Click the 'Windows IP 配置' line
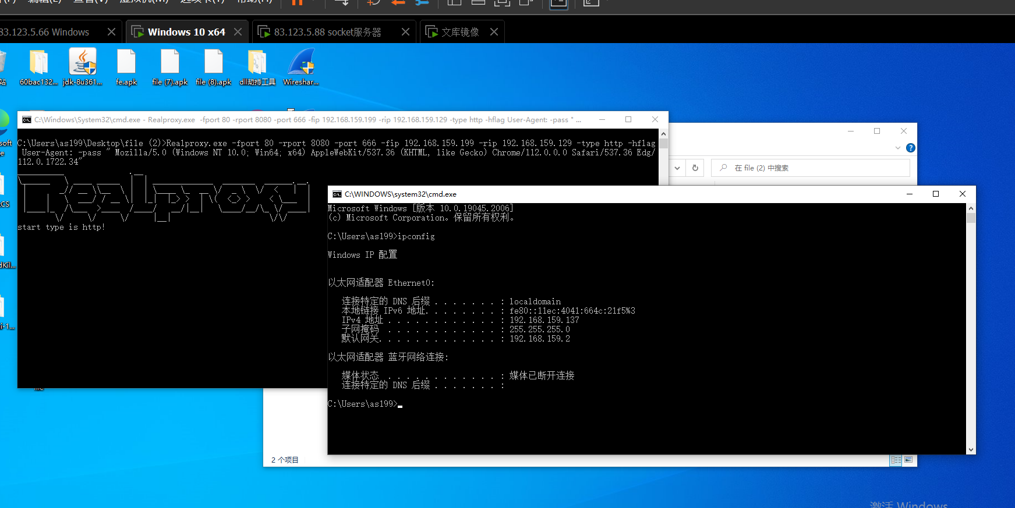The width and height of the screenshot is (1015, 508). (362, 255)
